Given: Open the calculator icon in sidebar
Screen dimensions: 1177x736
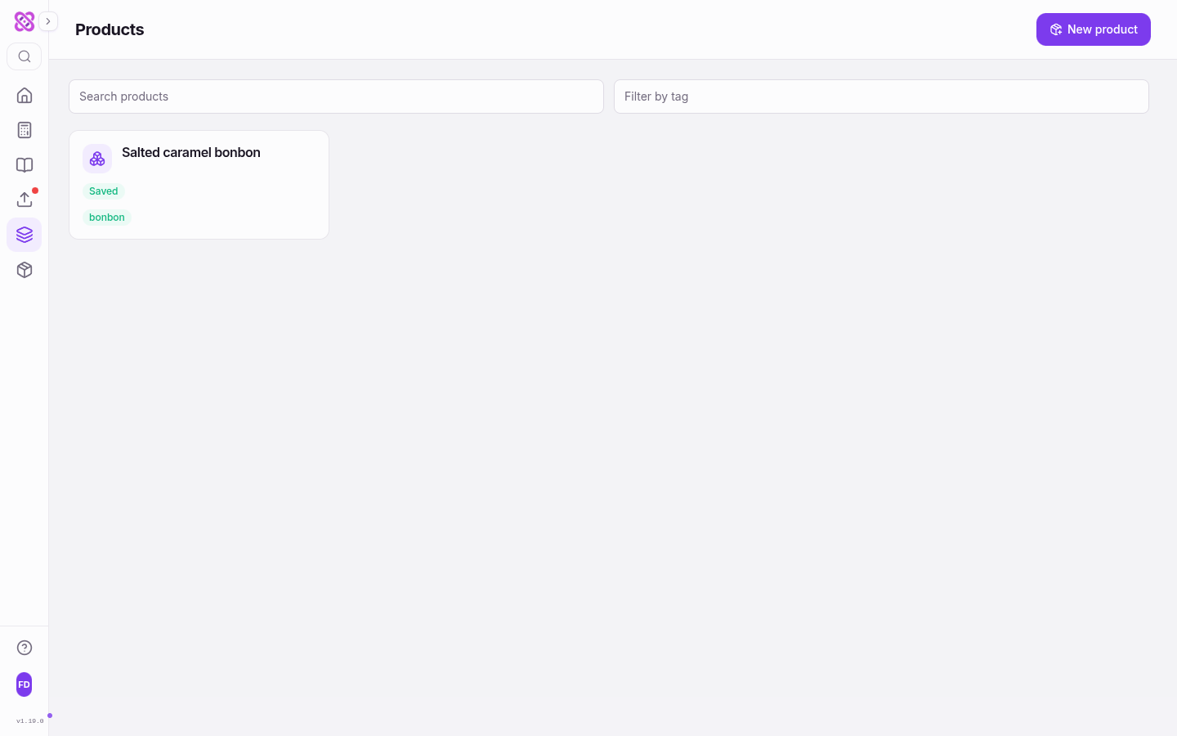Looking at the screenshot, I should 25,130.
